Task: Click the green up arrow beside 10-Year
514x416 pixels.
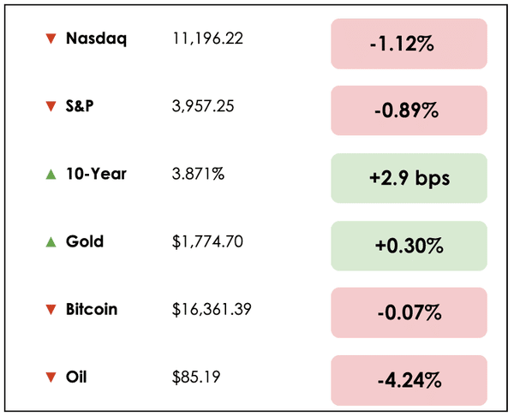Action: (x=51, y=175)
